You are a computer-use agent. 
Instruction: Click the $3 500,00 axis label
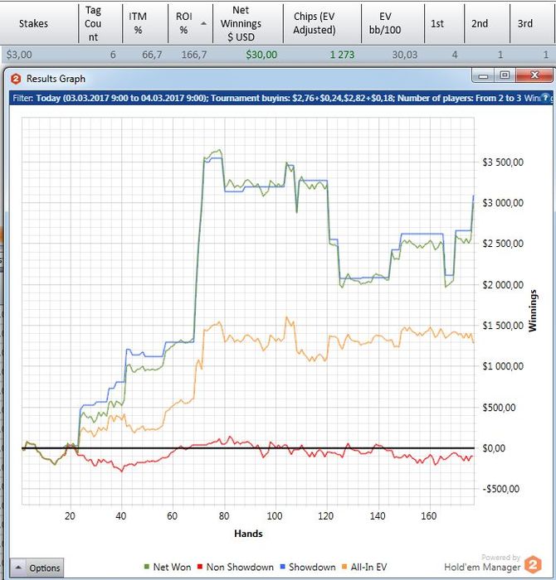(503, 162)
